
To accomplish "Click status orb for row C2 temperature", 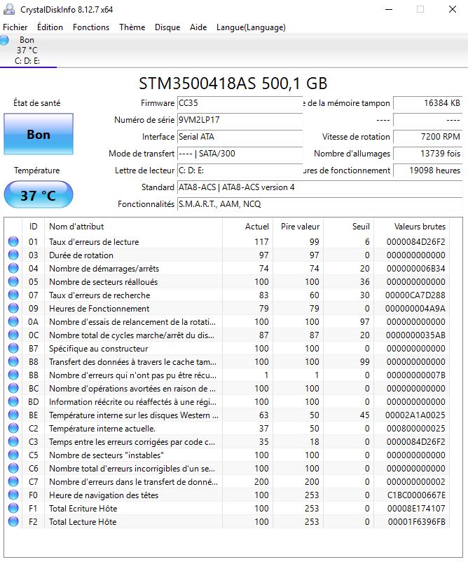I will [x=13, y=429].
